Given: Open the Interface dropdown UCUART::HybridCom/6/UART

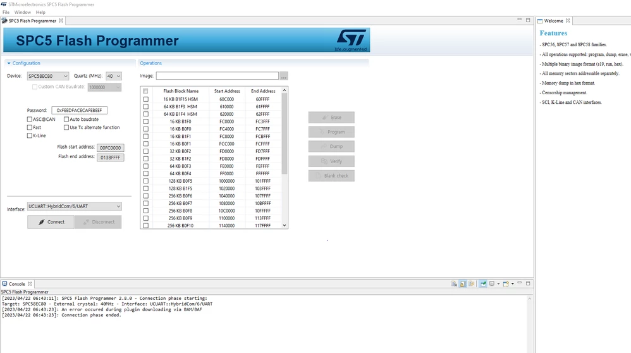Looking at the screenshot, I should click(x=74, y=206).
